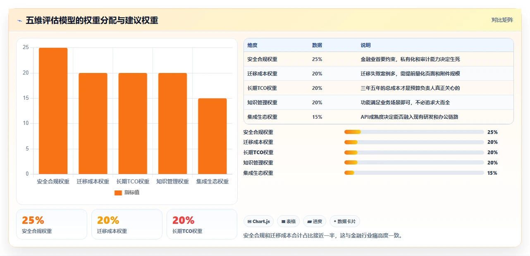Click the 25% 安全合规权重 stat card
Image resolution: width=530 pixels, height=256 pixels.
52,224
